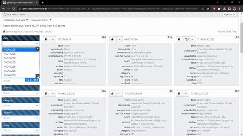Image resolution: width=243 pixels, height=136 pixels.
Task: Open the Chrome three-dot menu
Action: click(x=240, y=9)
